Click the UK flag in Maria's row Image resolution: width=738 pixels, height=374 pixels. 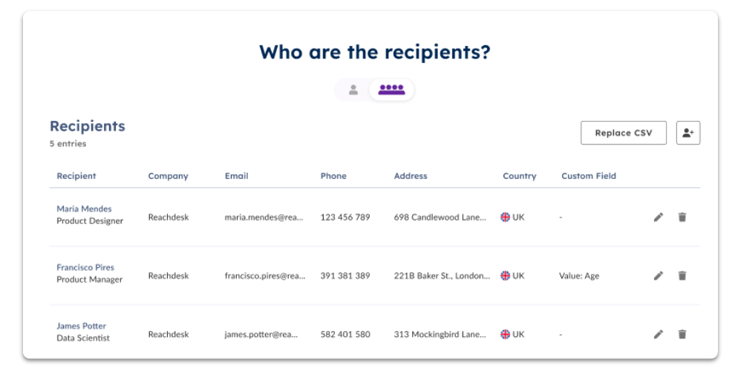point(505,217)
